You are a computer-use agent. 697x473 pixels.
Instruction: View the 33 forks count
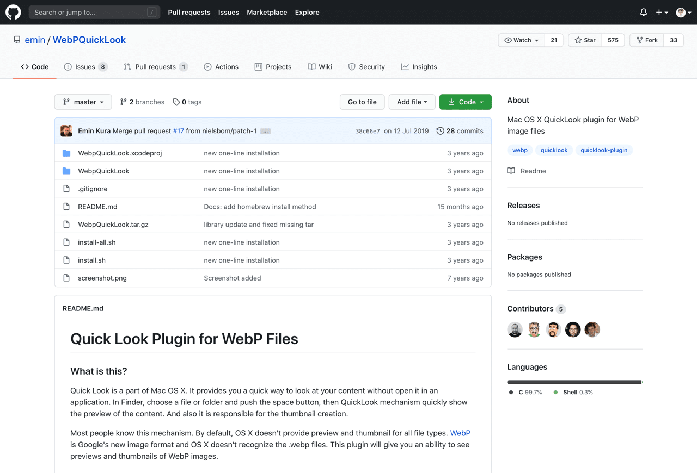click(674, 40)
